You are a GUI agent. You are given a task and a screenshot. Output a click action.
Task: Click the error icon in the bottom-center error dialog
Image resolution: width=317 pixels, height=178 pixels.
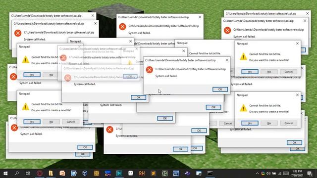click(110, 130)
